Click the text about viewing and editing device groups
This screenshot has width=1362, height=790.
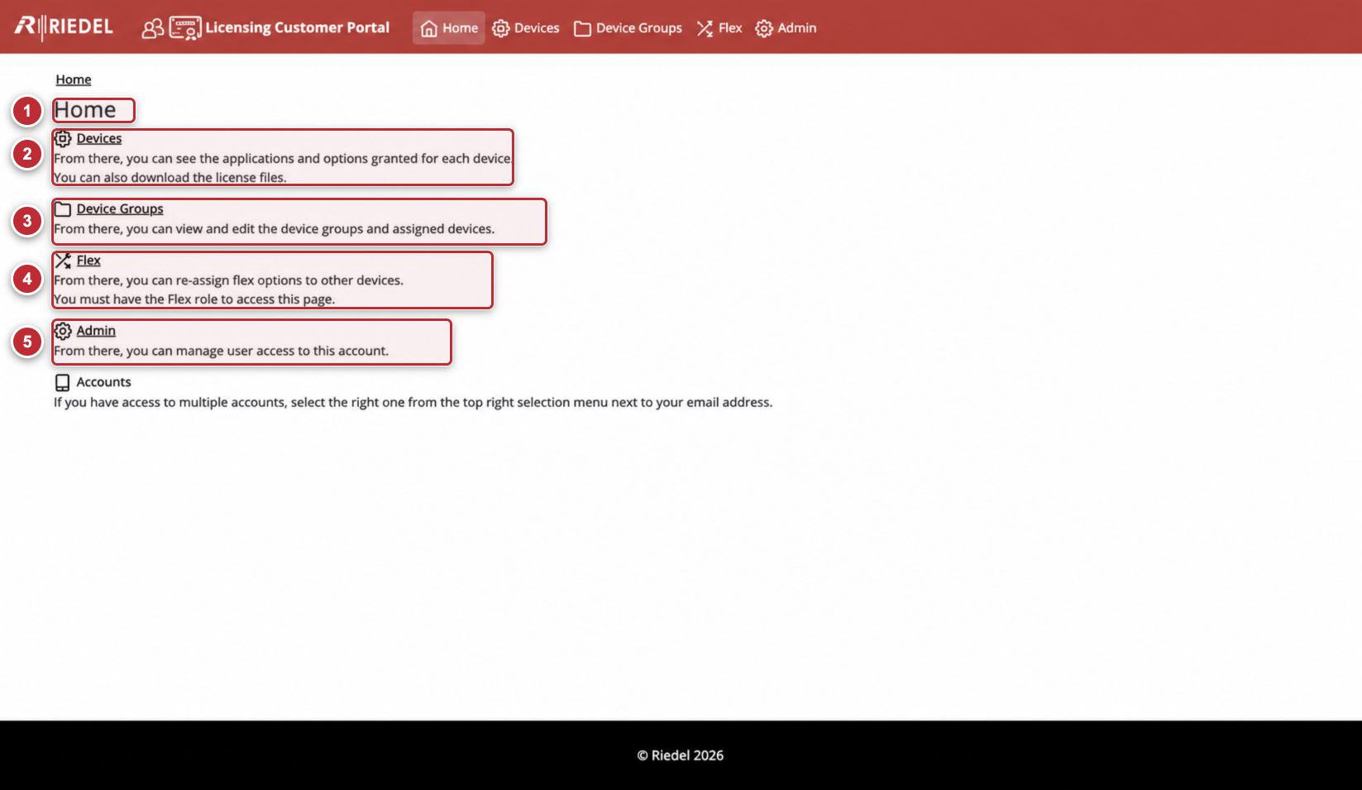[x=274, y=229]
